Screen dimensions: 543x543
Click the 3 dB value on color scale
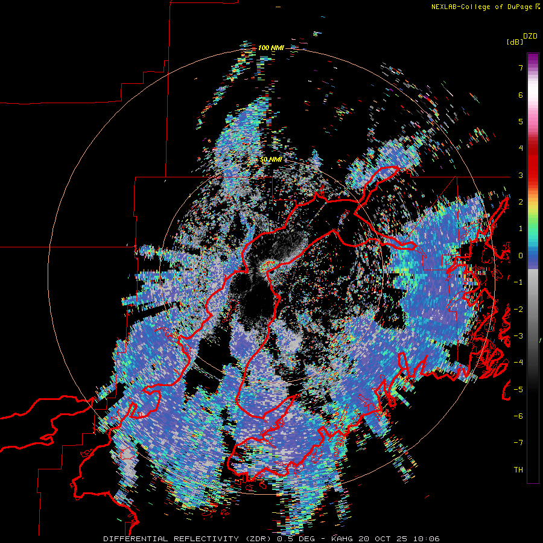pos(521,175)
